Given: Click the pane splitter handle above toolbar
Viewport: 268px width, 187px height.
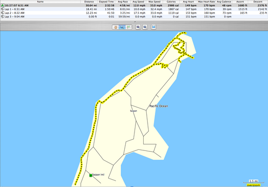Looking at the screenshot, I should [x=135, y=22].
